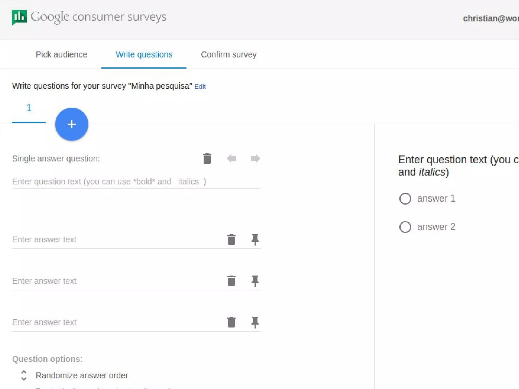Viewport: 519px width, 389px height.
Task: Pin the third answer option
Action: click(255, 322)
